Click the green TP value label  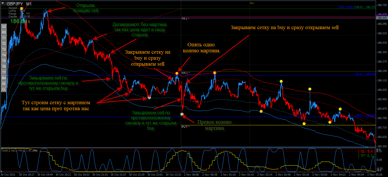pos(366,156)
